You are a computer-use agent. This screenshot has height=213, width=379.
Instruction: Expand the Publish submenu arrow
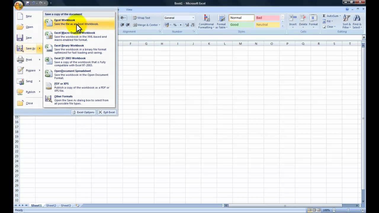40,92
